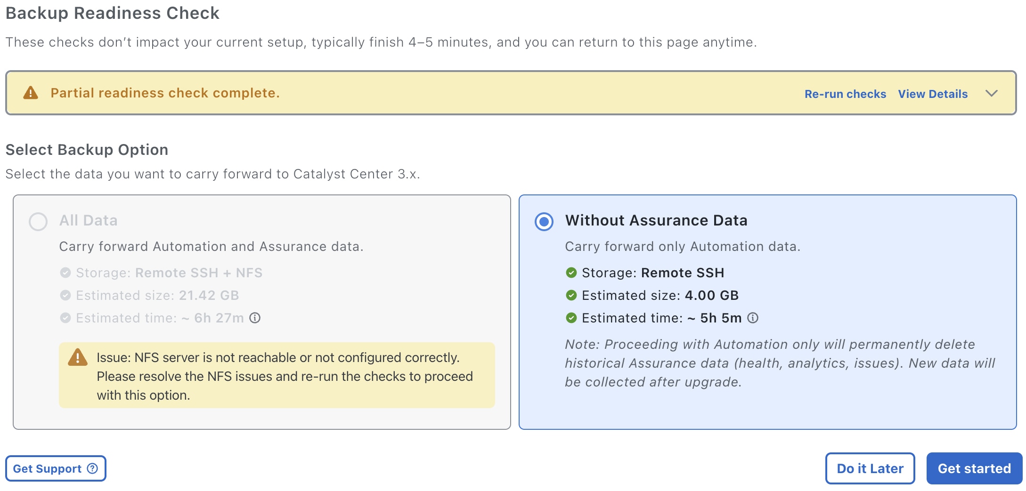
Task: Open View Details link
Action: [x=933, y=94]
